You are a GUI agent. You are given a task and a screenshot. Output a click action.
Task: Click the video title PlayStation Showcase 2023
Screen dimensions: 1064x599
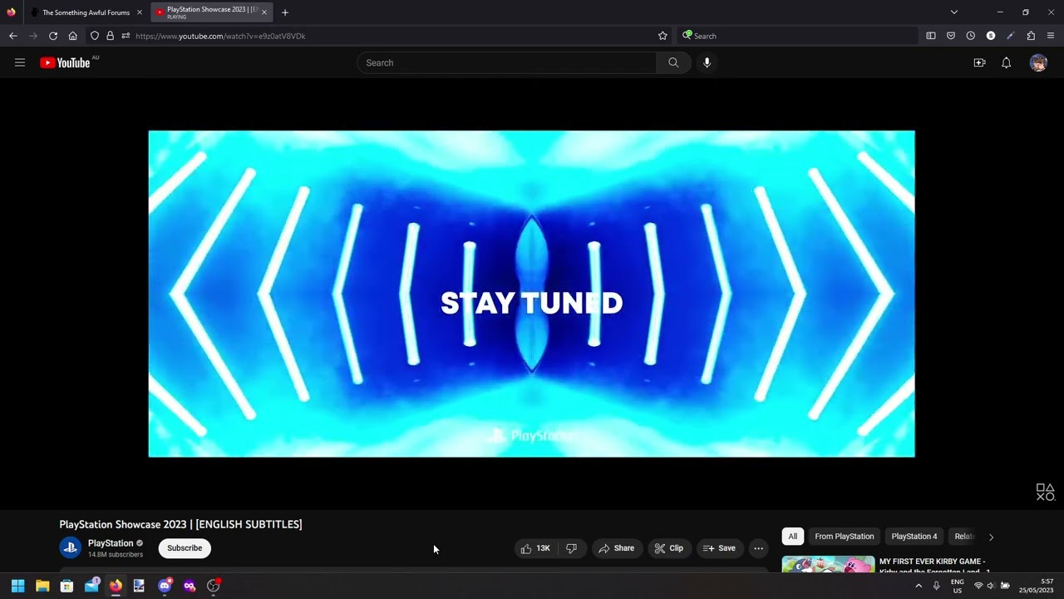[180, 524]
